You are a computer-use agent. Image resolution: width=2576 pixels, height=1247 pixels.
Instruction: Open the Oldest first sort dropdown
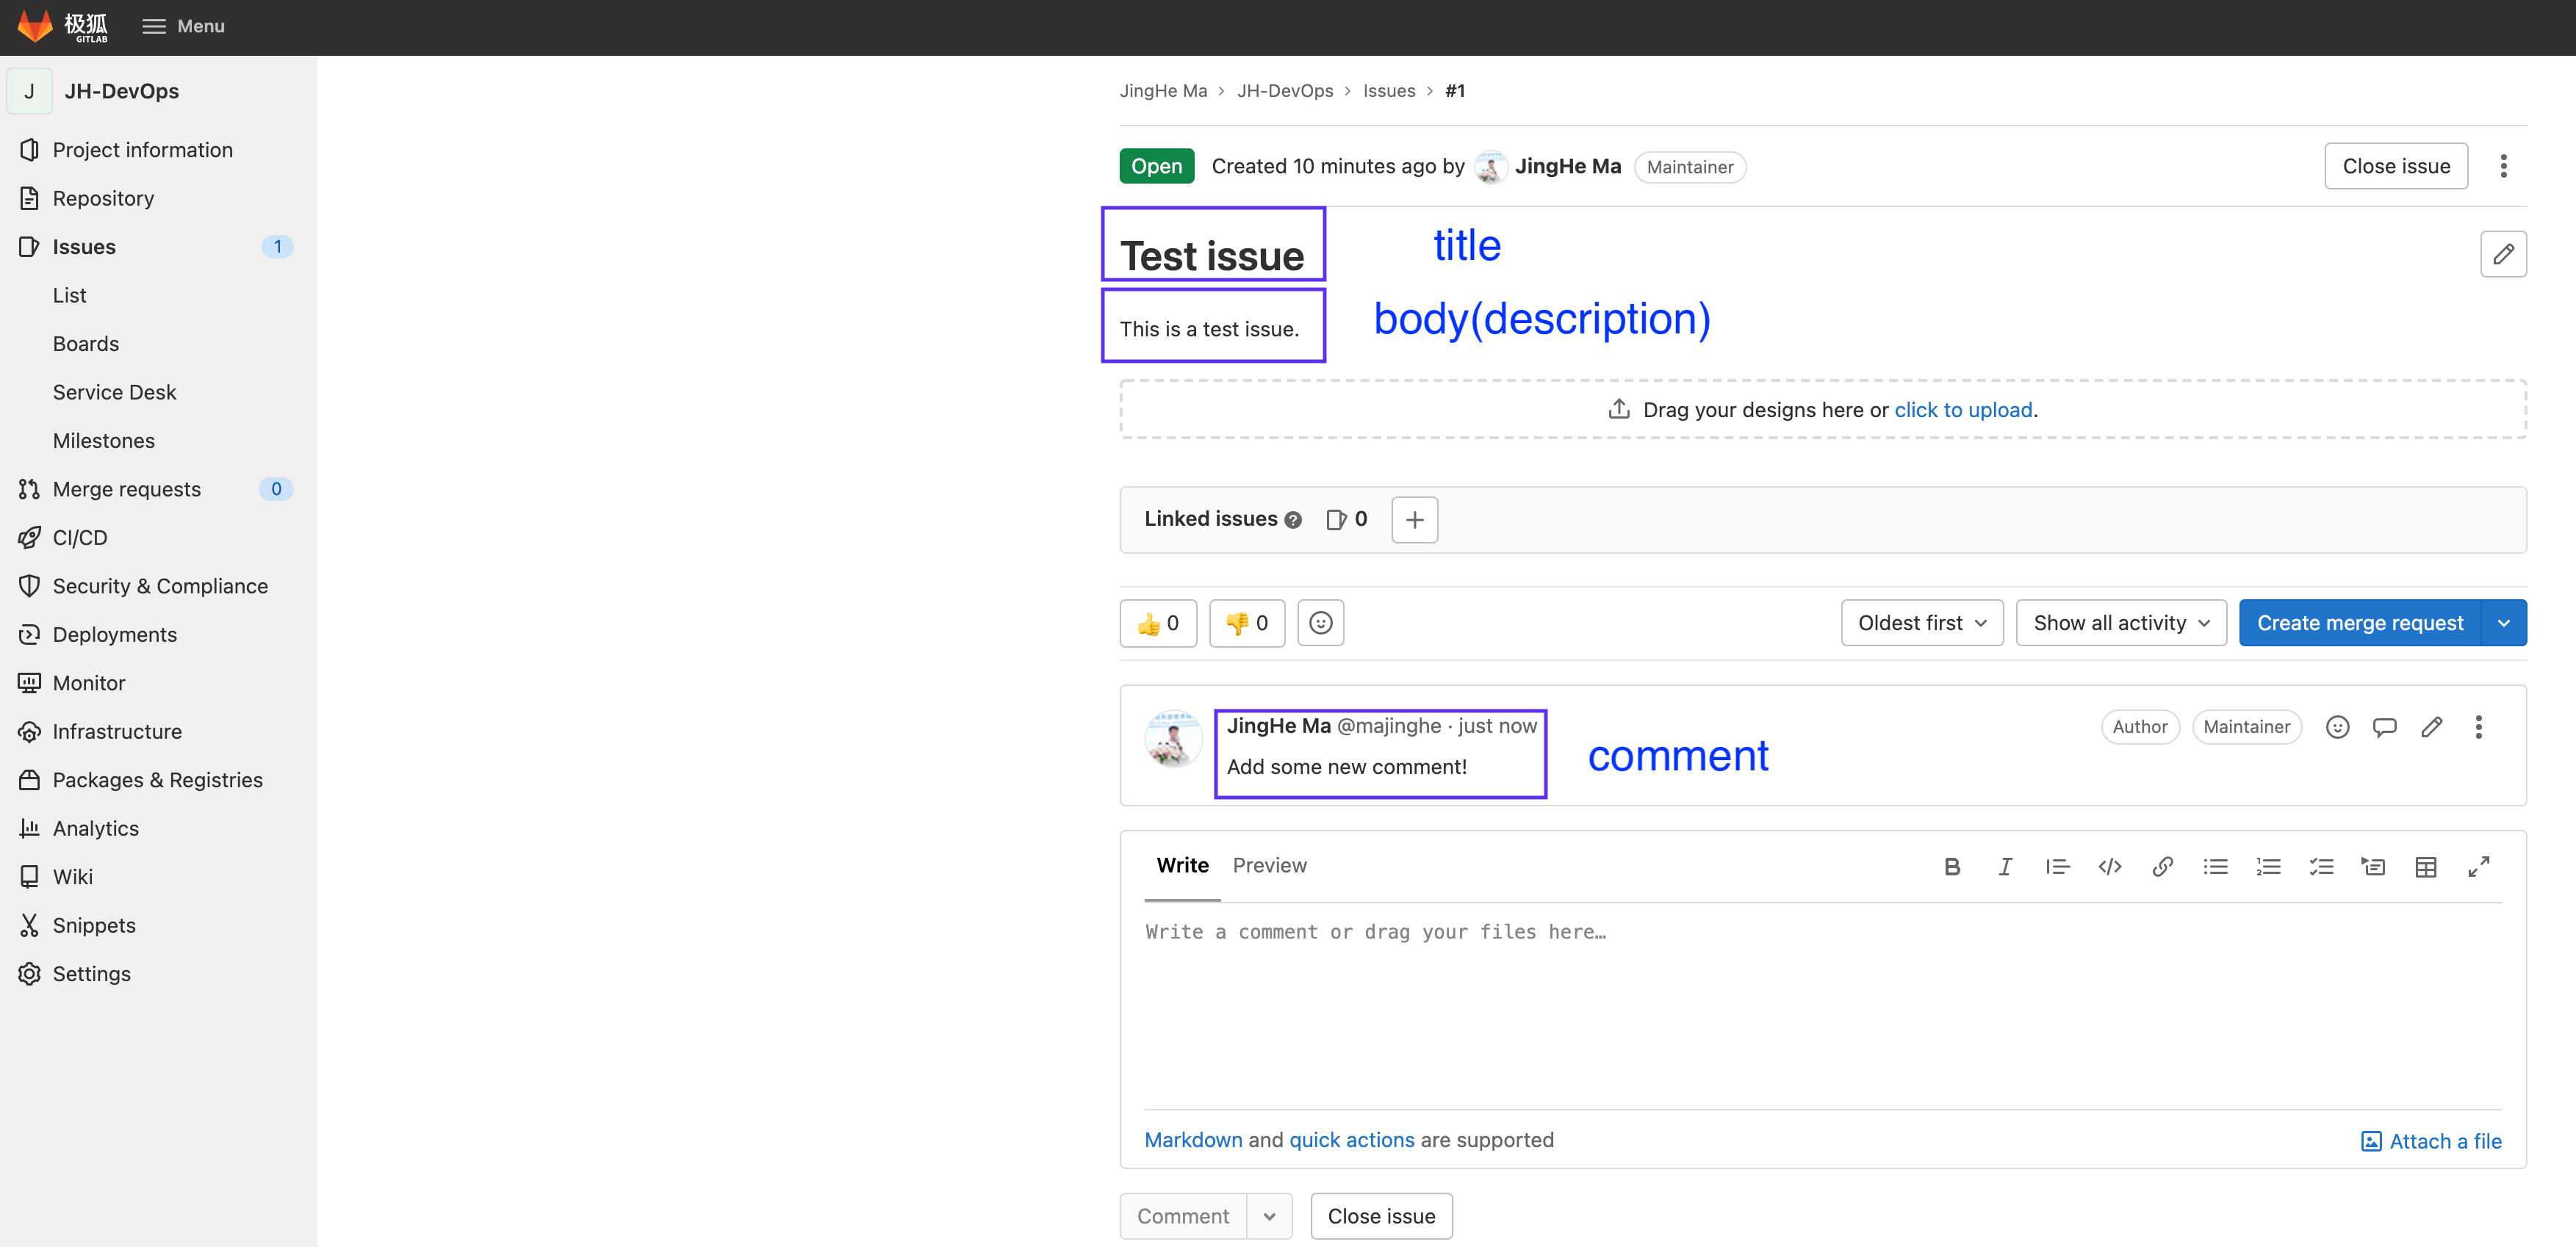(x=1921, y=623)
